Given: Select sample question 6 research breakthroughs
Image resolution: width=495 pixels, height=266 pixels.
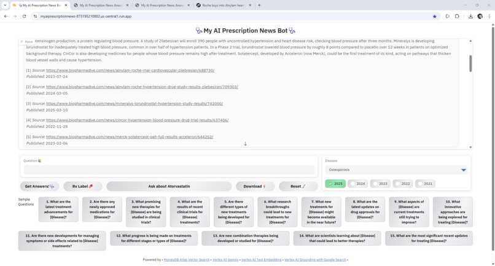Looking at the screenshot, I should click(x=278, y=212).
